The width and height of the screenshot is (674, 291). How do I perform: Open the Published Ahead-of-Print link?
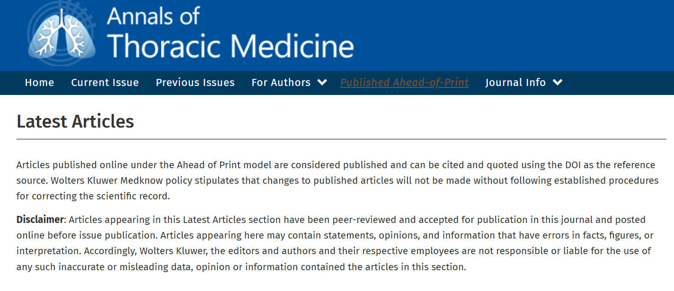pyautogui.click(x=404, y=83)
